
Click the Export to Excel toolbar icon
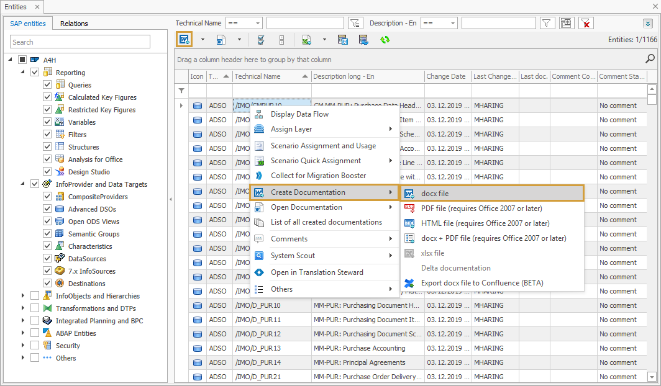coord(305,39)
